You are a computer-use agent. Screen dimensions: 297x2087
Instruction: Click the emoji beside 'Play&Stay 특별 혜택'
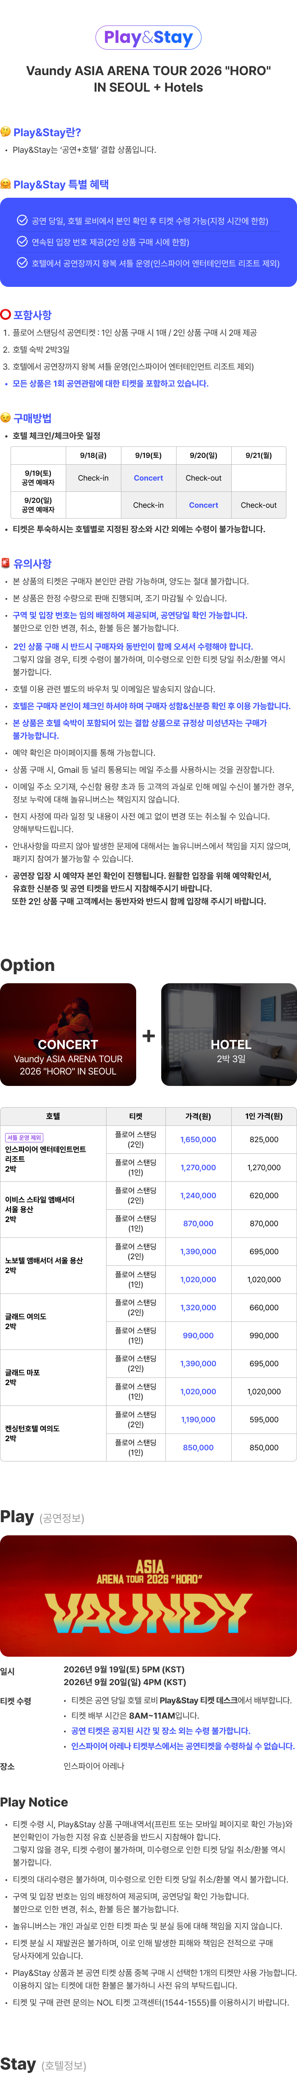[x=6, y=185]
